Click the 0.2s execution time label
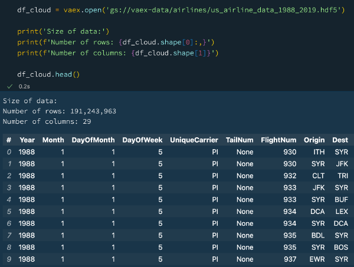Image resolution: width=354 pixels, height=267 pixels. click(24, 86)
